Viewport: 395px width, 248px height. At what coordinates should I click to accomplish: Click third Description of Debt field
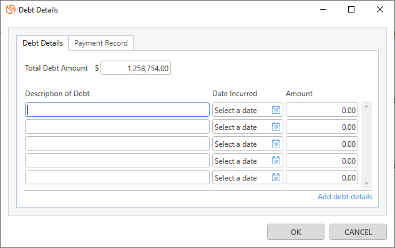point(117,144)
